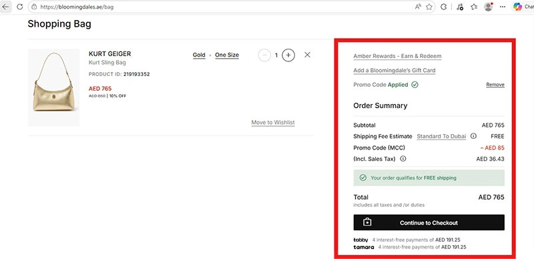
Task: Open the KURT GEIGER brand title
Action: (x=109, y=54)
